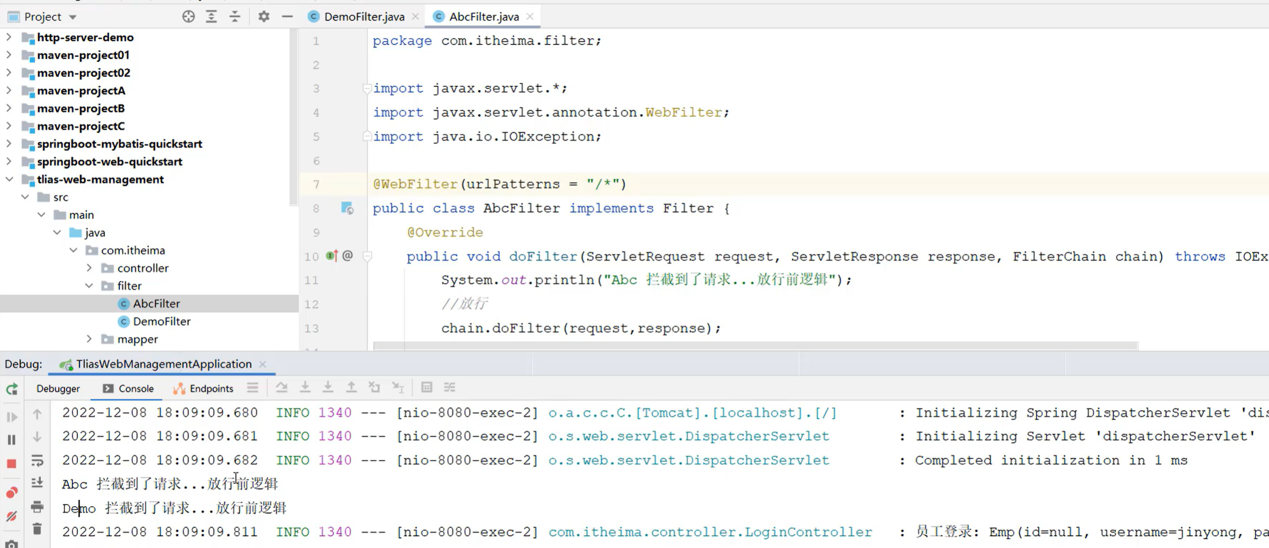Hide the Project tool window

pos(287,17)
